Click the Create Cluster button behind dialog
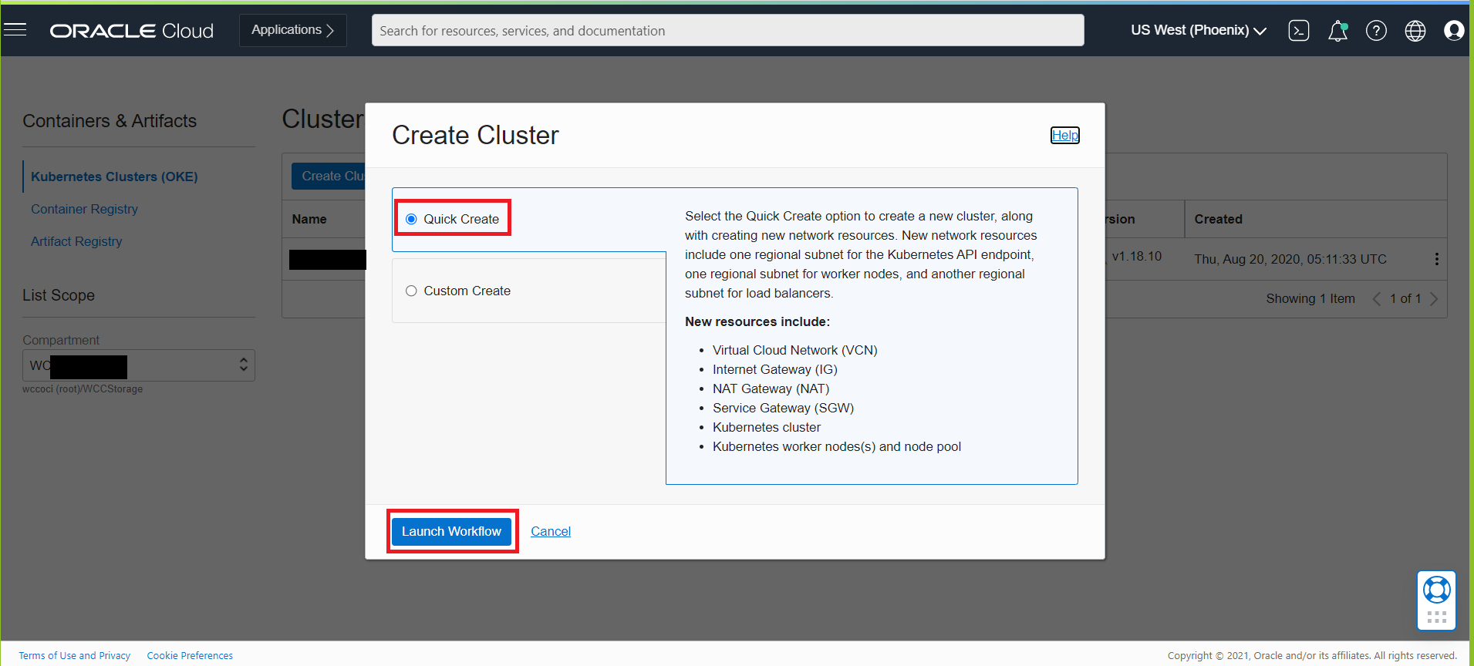Viewport: 1474px width, 666px height. point(329,176)
